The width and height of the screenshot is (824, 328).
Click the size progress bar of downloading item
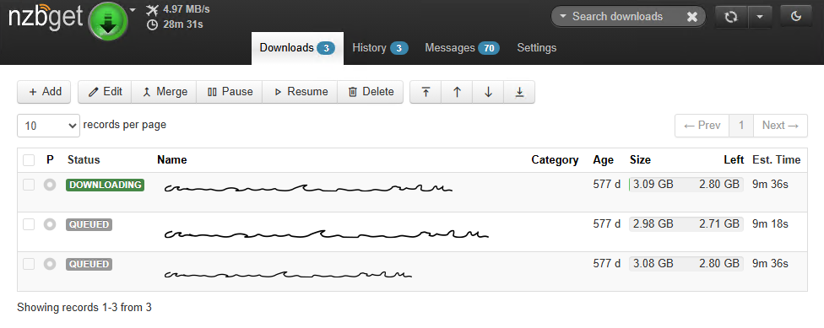(x=686, y=185)
